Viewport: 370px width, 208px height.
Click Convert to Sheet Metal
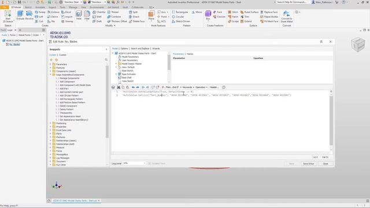(x=287, y=17)
